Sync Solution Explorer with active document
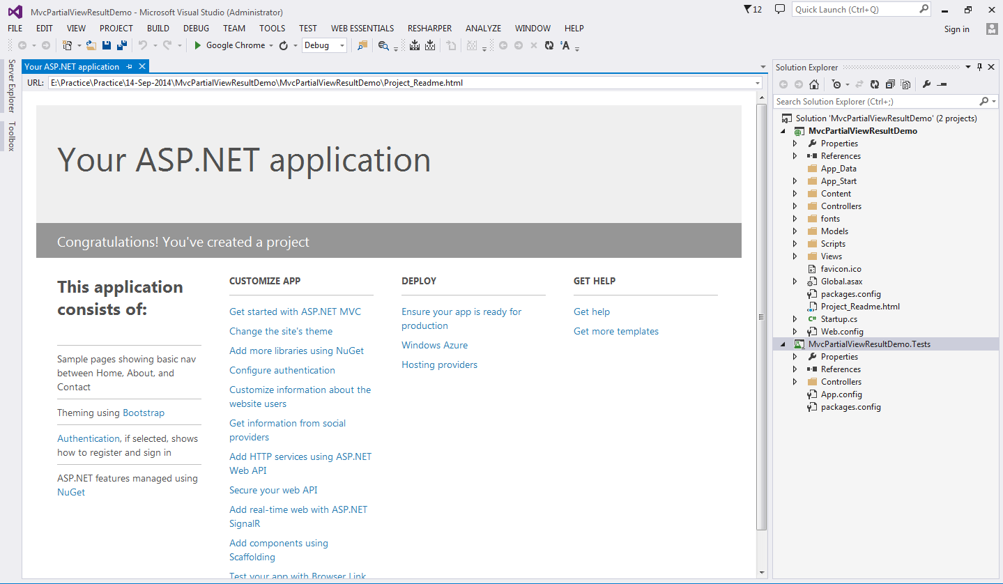Viewport: 1003px width, 584px height. (859, 84)
